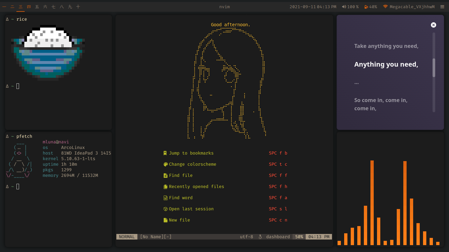Select 'Change colorscheme' entry

(x=193, y=164)
